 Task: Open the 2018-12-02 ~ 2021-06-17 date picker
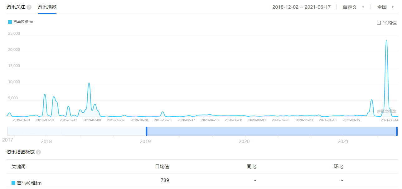coord(301,7)
